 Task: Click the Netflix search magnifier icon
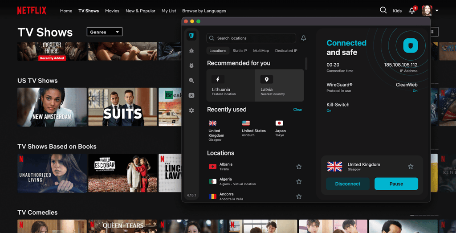pyautogui.click(x=383, y=10)
